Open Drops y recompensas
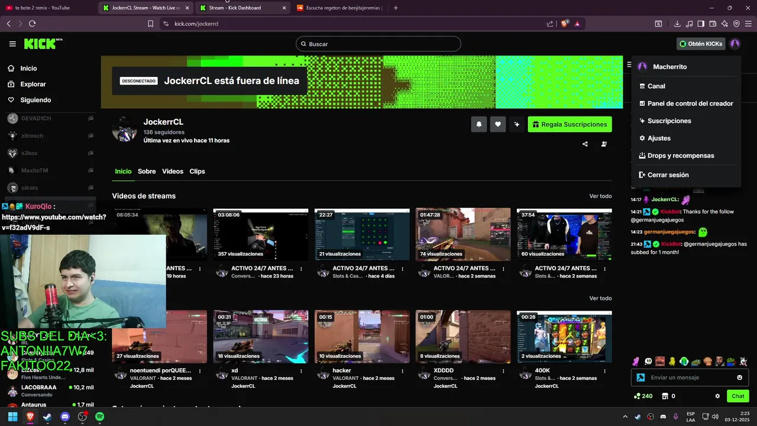757x426 pixels. coord(685,156)
